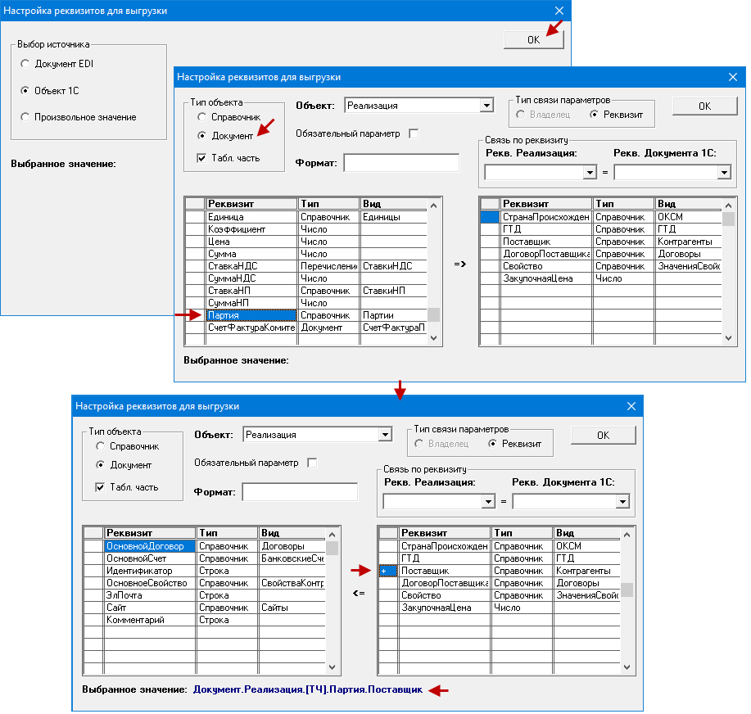Screen dimensions: 751x714
Task: Click OK in the middle window
Action: 704,106
